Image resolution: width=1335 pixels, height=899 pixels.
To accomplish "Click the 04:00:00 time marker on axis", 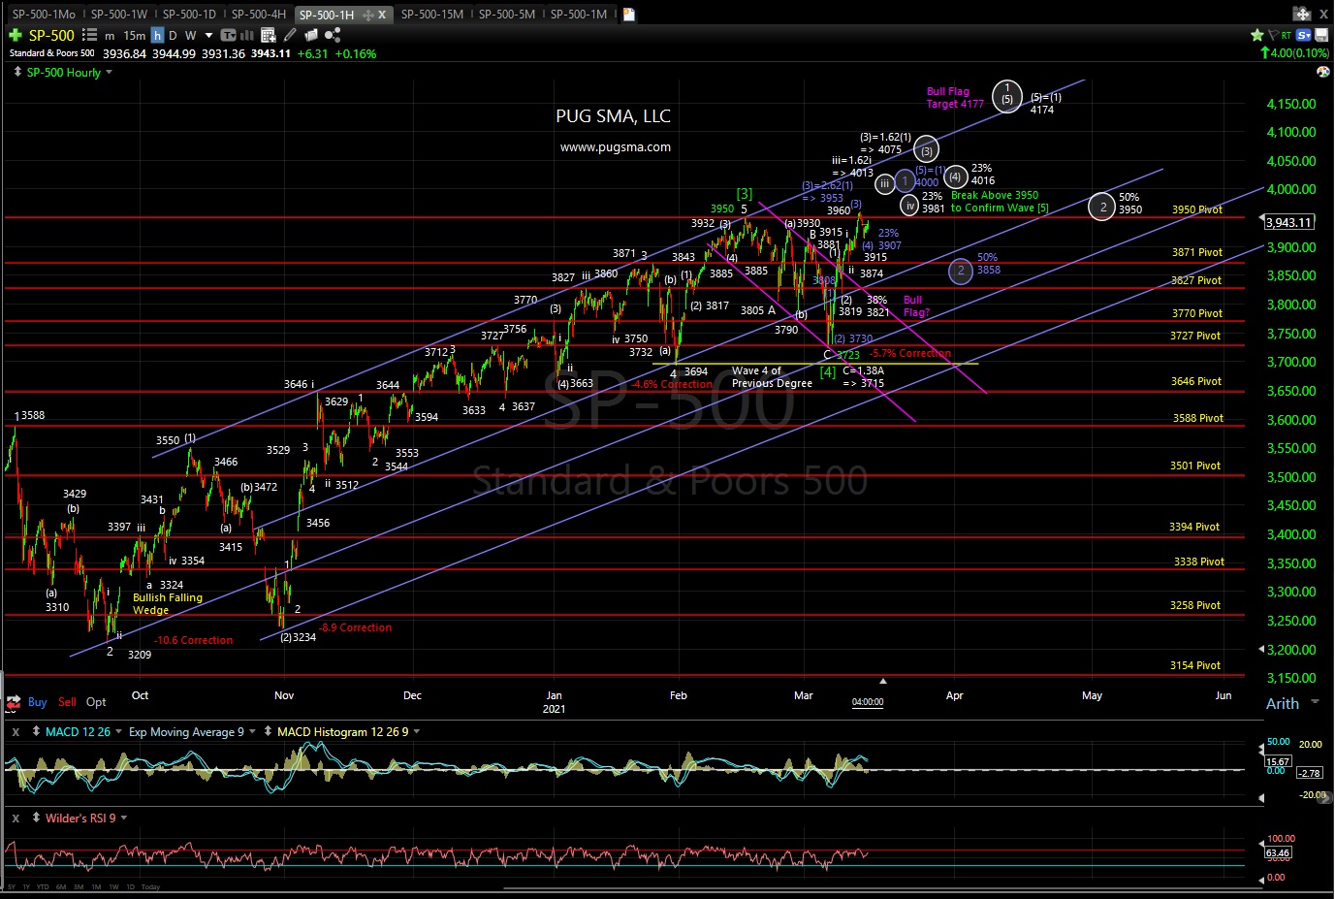I will (868, 702).
